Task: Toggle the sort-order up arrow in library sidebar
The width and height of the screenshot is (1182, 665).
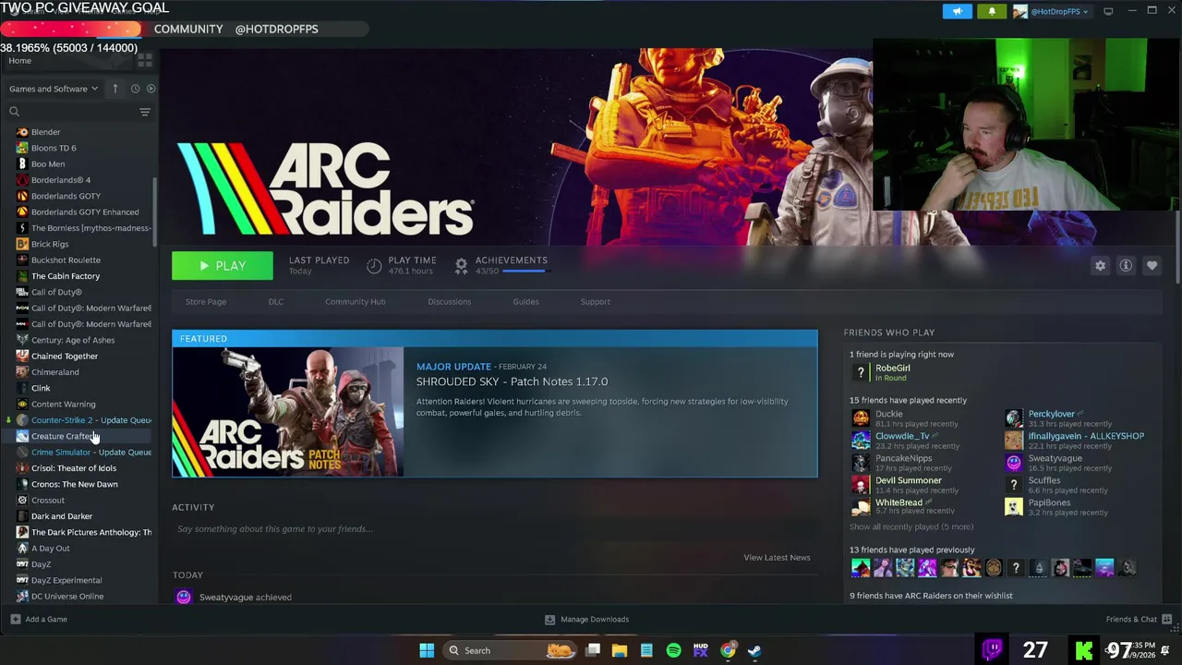Action: pos(115,89)
